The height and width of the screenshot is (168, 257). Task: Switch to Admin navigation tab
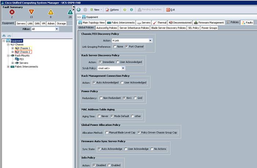pos(51,23)
